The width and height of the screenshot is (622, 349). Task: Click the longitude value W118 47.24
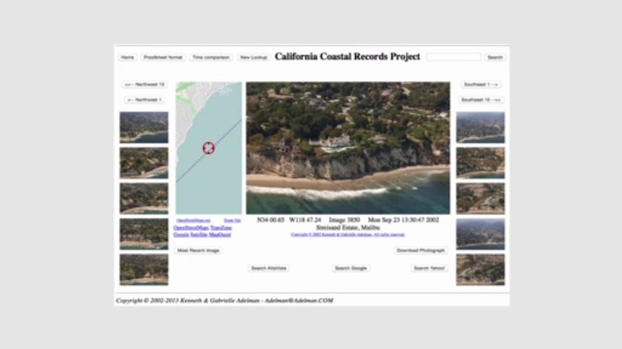pyautogui.click(x=305, y=220)
